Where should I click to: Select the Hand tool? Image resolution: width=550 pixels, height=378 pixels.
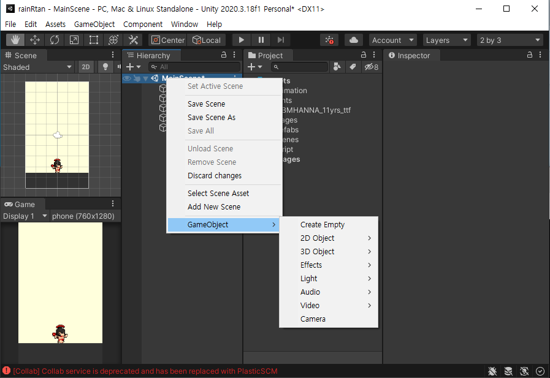point(15,40)
